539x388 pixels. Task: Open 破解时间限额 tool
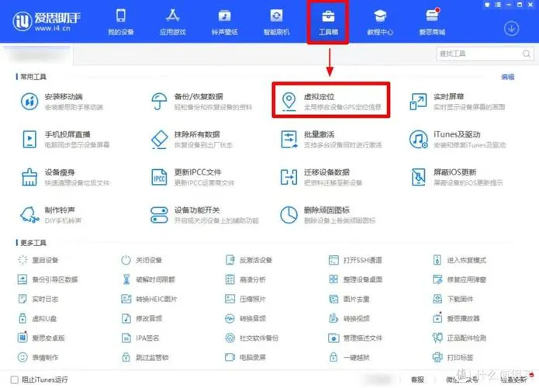[x=148, y=279]
